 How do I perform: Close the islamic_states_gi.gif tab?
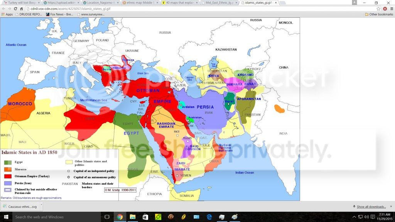point(275,3)
